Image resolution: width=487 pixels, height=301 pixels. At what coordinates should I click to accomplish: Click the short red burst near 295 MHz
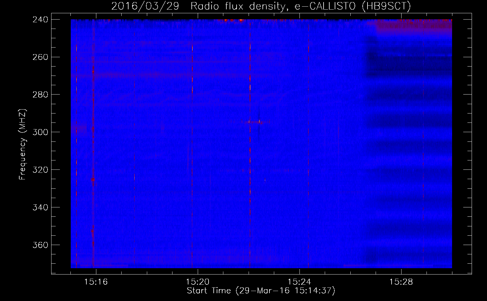pos(255,122)
